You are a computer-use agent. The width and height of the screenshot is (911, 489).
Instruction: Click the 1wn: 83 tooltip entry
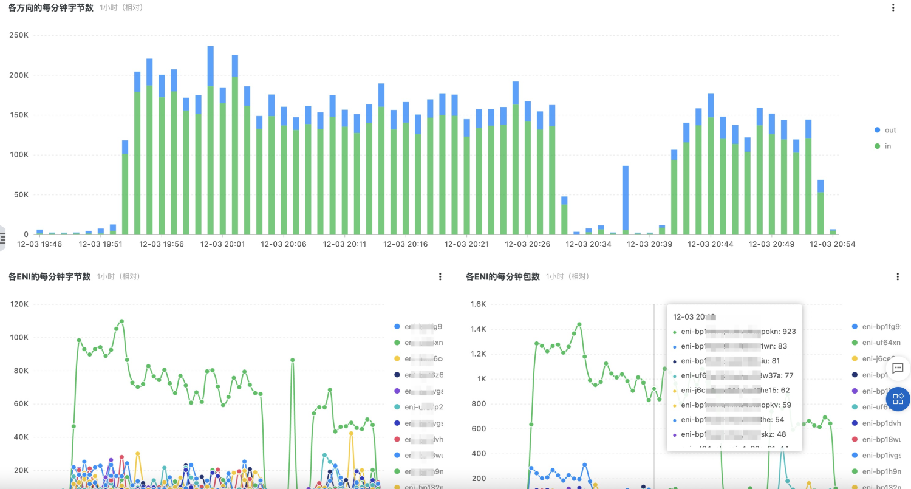[x=729, y=346]
